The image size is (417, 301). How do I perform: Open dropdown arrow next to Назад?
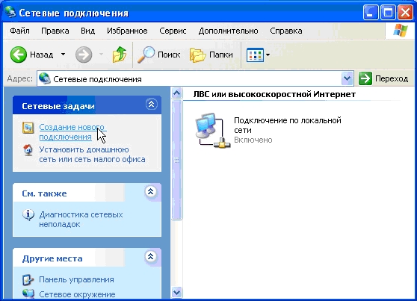point(63,55)
